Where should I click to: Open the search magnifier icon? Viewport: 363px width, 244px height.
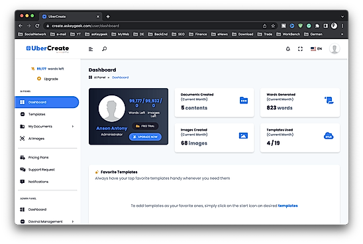[x=105, y=48]
